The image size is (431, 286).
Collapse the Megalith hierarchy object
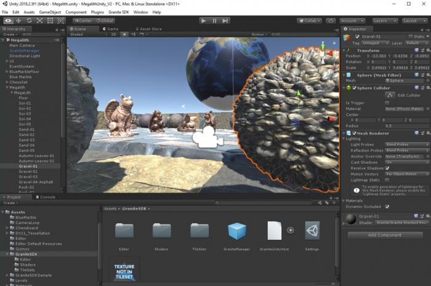(7, 87)
